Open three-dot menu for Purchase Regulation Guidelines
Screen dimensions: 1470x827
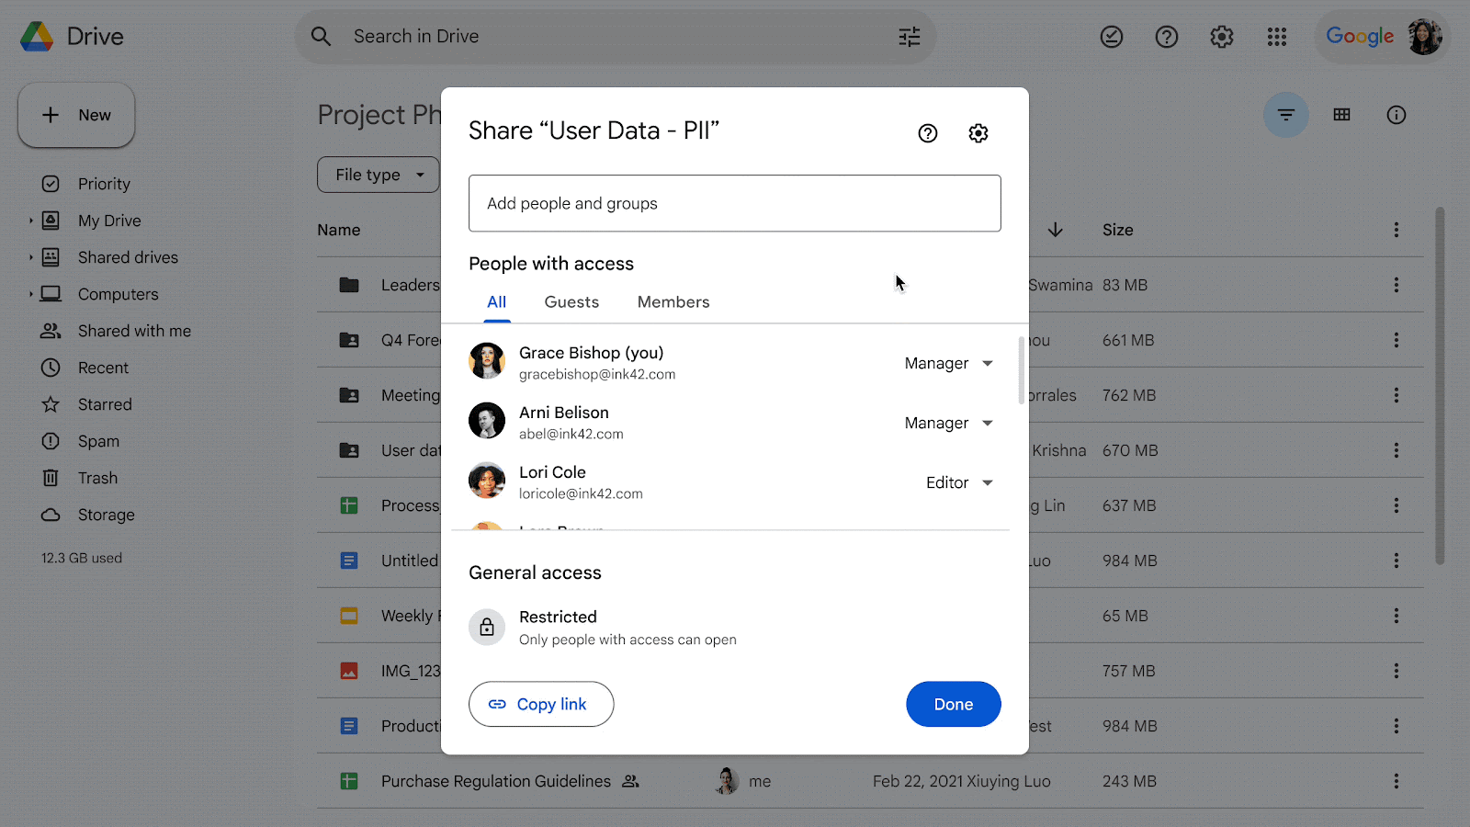(1396, 781)
